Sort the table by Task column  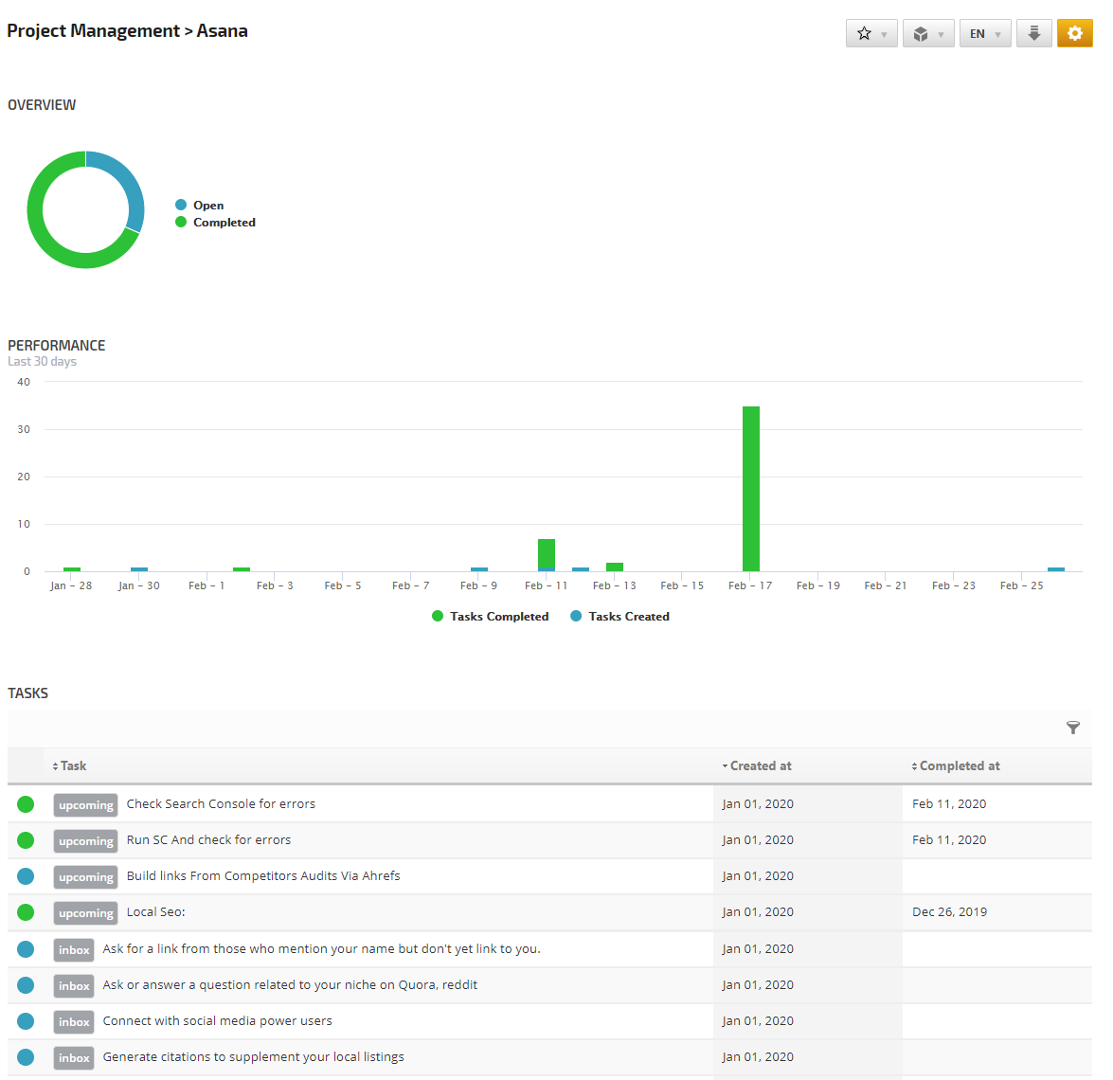click(x=73, y=765)
